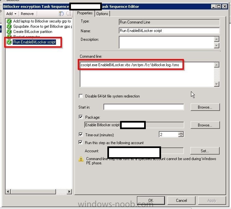
Task: Select 'Create BitLocker partition' step
Action: (x=33, y=32)
